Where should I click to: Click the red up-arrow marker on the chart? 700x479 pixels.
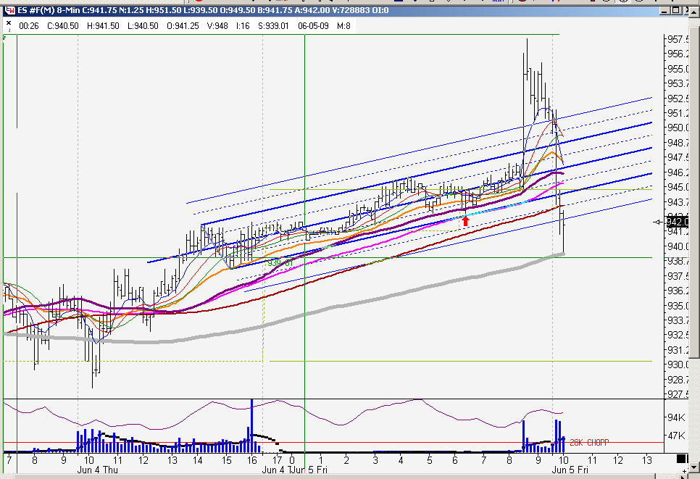tap(465, 220)
